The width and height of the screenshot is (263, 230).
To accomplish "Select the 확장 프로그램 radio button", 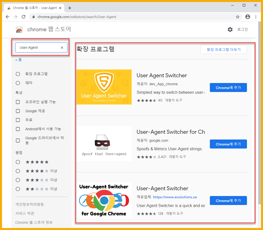I will tap(18, 74).
